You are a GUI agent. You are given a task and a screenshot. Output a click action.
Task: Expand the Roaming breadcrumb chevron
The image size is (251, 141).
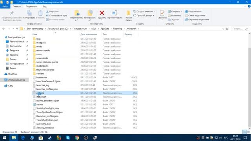124,29
